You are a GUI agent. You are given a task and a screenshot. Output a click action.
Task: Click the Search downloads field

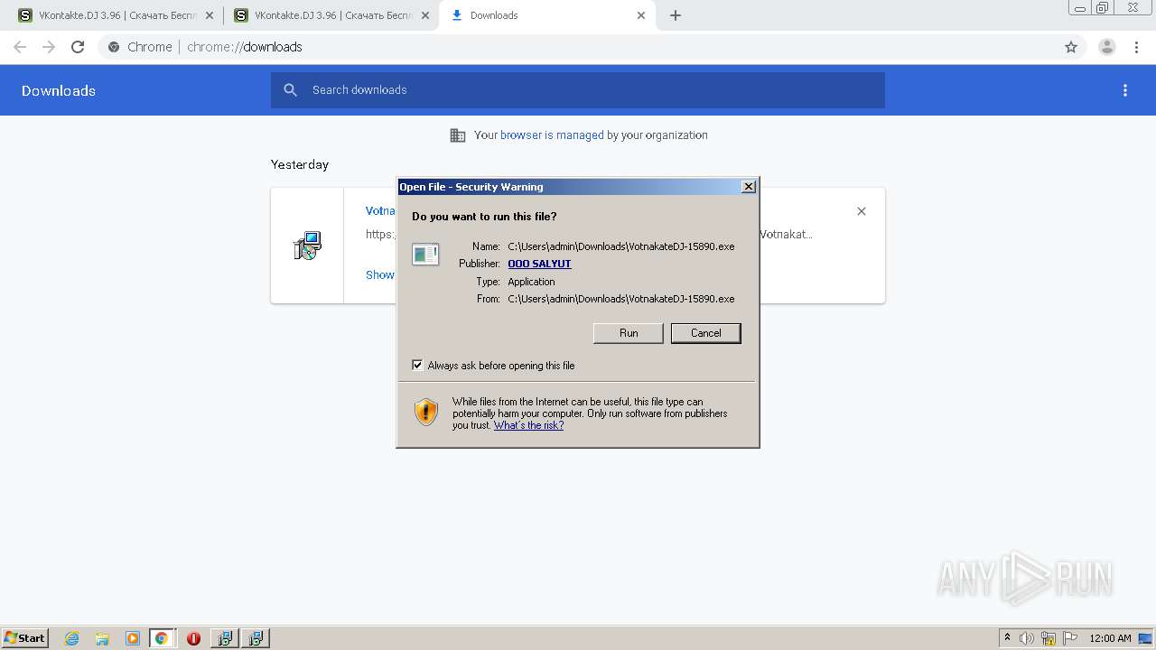pyautogui.click(x=578, y=90)
